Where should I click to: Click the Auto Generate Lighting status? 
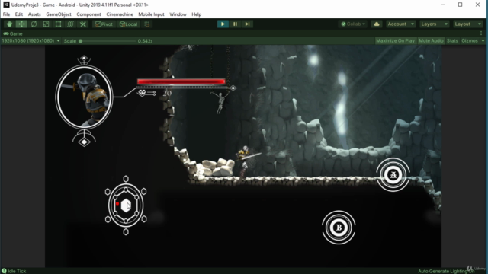446,271
